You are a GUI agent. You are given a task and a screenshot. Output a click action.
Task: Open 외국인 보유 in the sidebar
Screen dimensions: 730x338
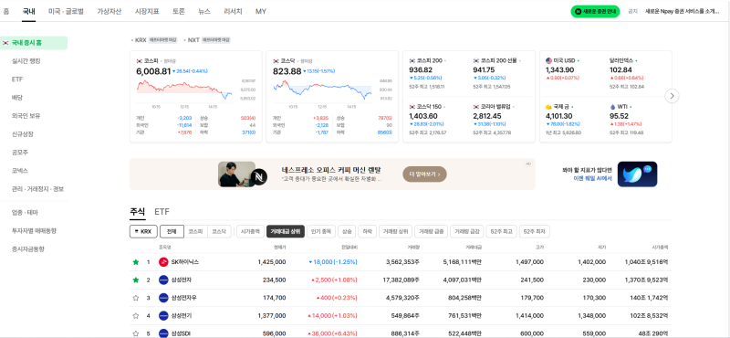pos(26,116)
